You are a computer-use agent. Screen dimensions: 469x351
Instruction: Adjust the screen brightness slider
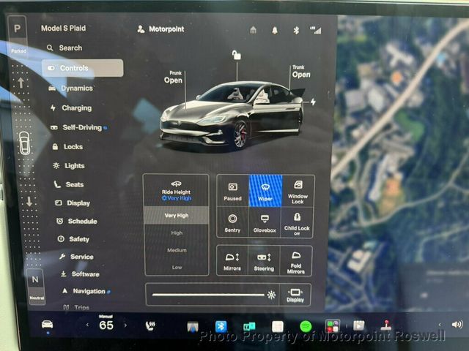(x=208, y=295)
